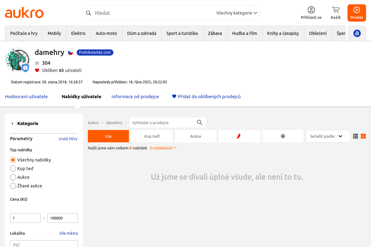The width and height of the screenshot is (371, 247).
Task: Open Informace od prodejce tab
Action: pyautogui.click(x=135, y=97)
